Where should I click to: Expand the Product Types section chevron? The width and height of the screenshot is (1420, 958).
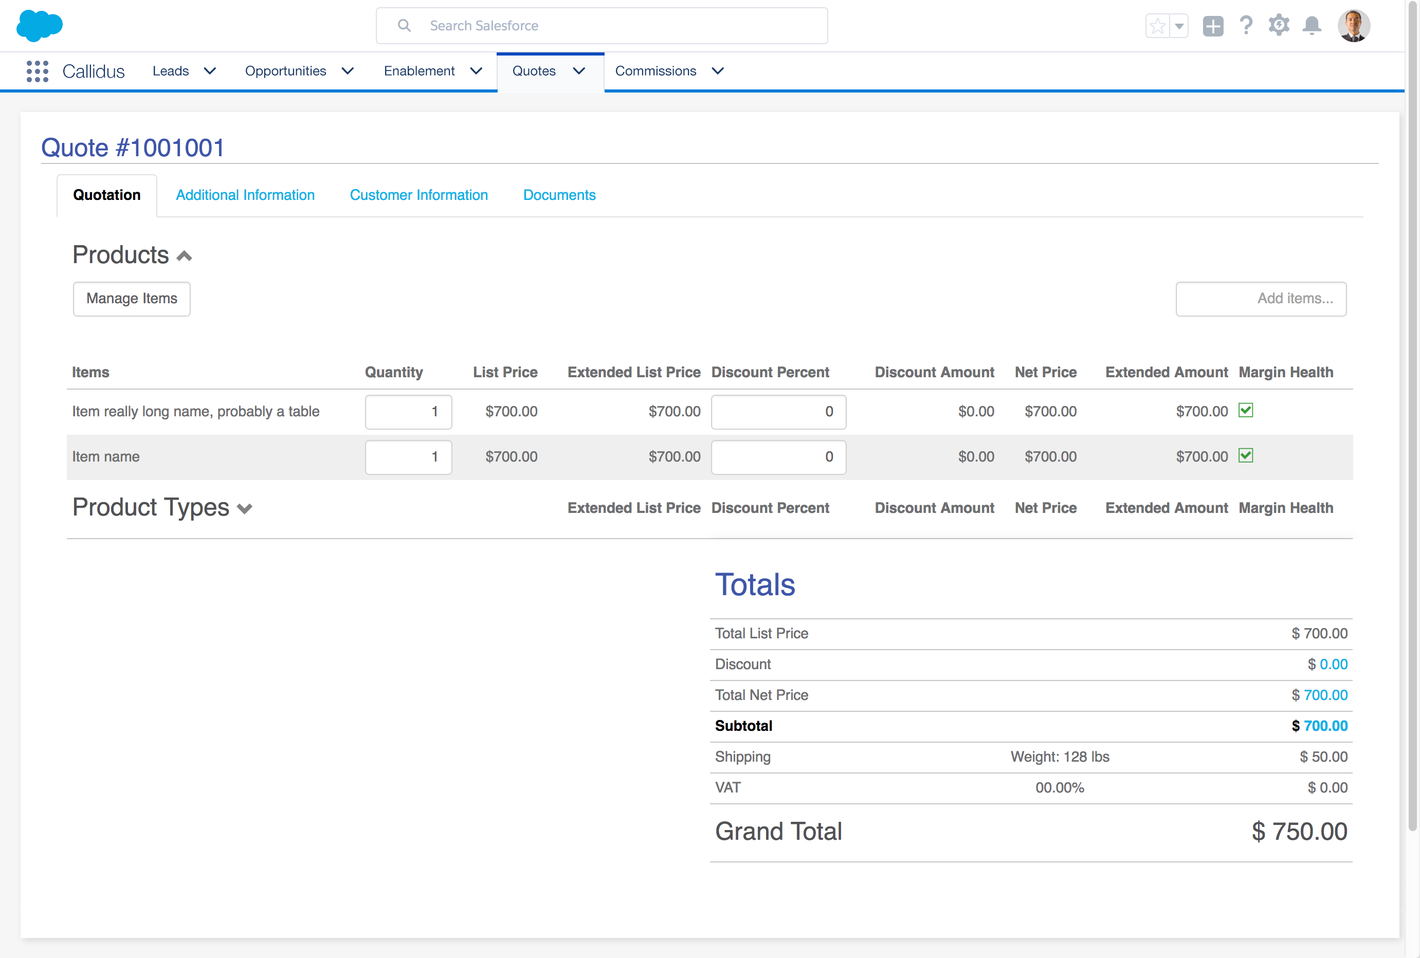point(244,509)
